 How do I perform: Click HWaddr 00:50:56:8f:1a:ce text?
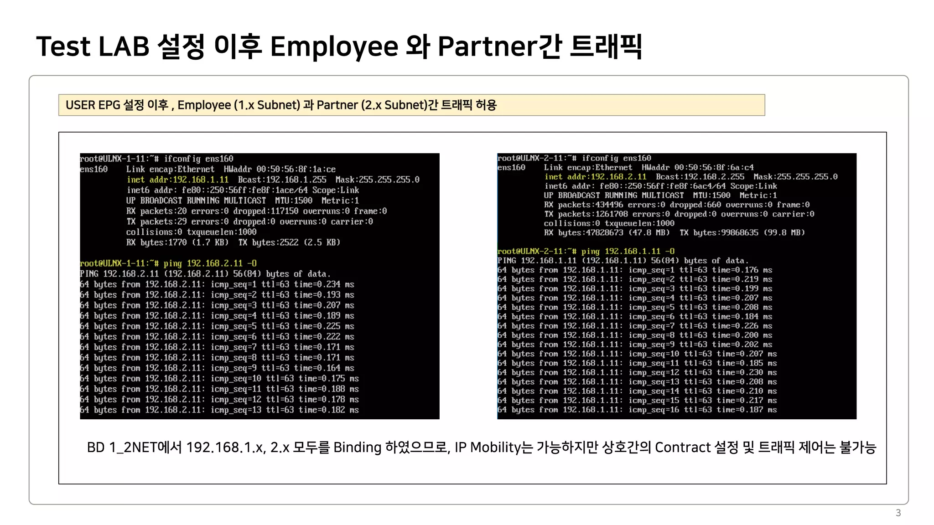coord(280,169)
